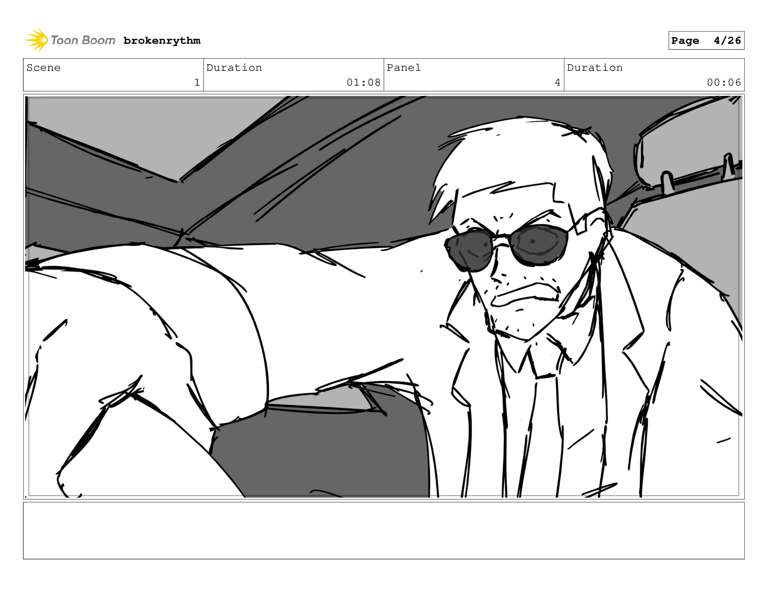
Task: Click the 'Toon Boom' brand text
Action: [x=83, y=40]
